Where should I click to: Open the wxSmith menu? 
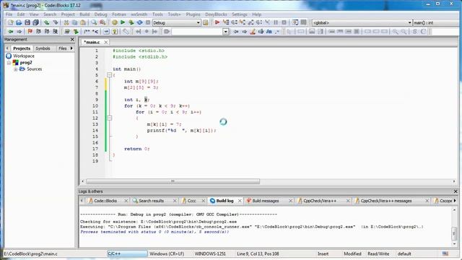[139, 14]
